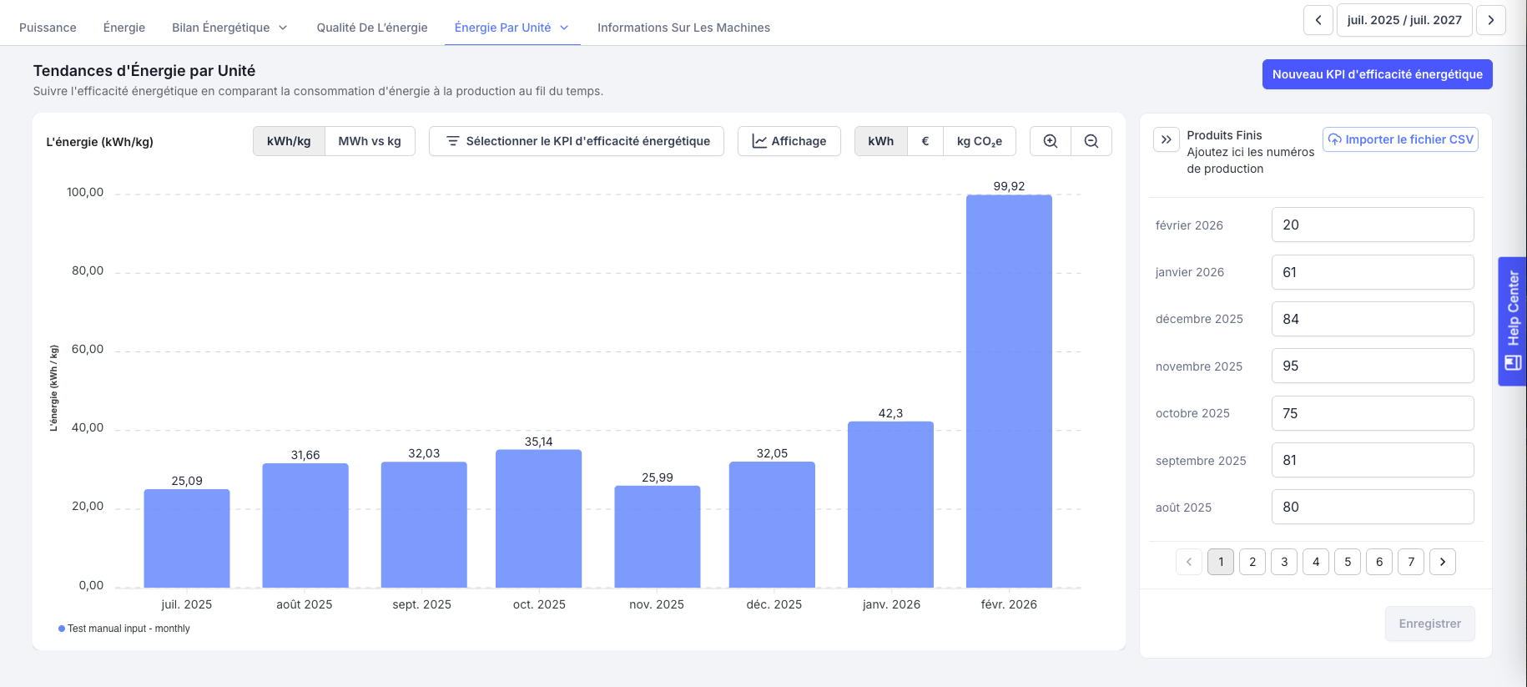
Task: Click Importer le fichier CSV button
Action: point(1400,139)
